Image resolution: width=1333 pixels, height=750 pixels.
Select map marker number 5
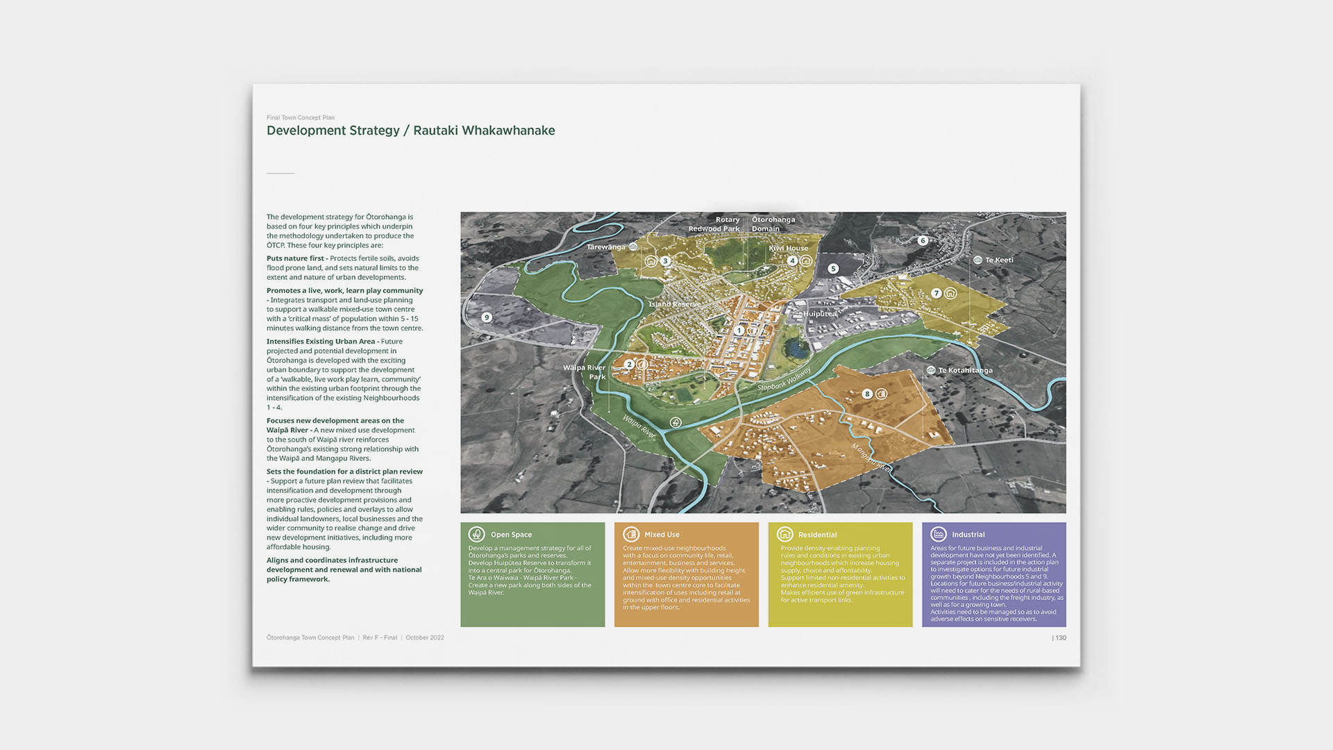833,268
